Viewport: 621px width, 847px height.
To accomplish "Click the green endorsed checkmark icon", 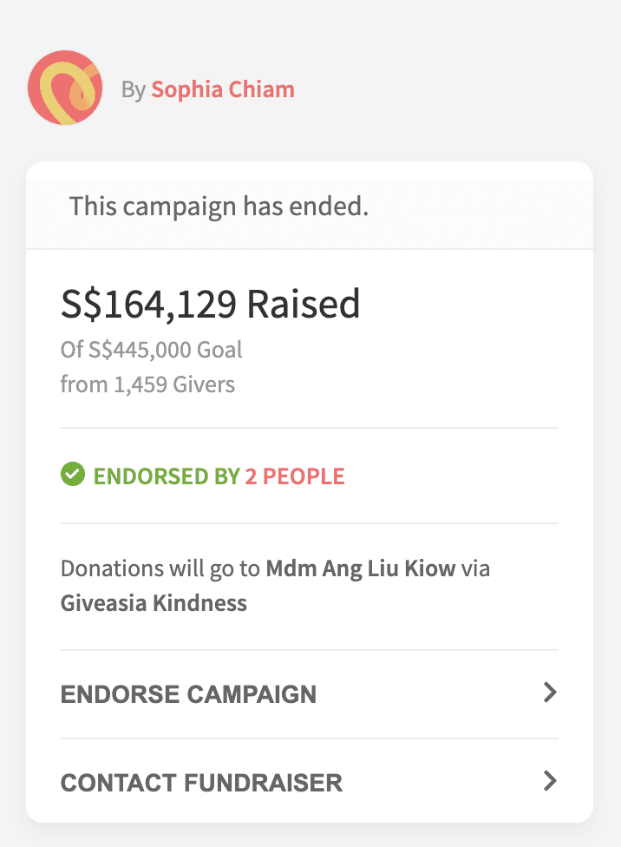I will 73,475.
